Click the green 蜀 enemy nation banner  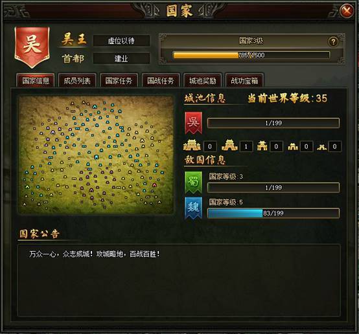pos(194,183)
